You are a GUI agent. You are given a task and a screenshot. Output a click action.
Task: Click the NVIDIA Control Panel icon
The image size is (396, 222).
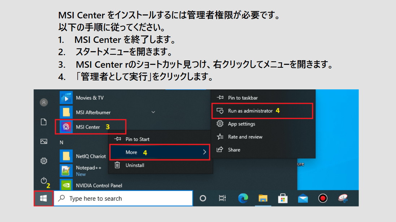click(66, 185)
